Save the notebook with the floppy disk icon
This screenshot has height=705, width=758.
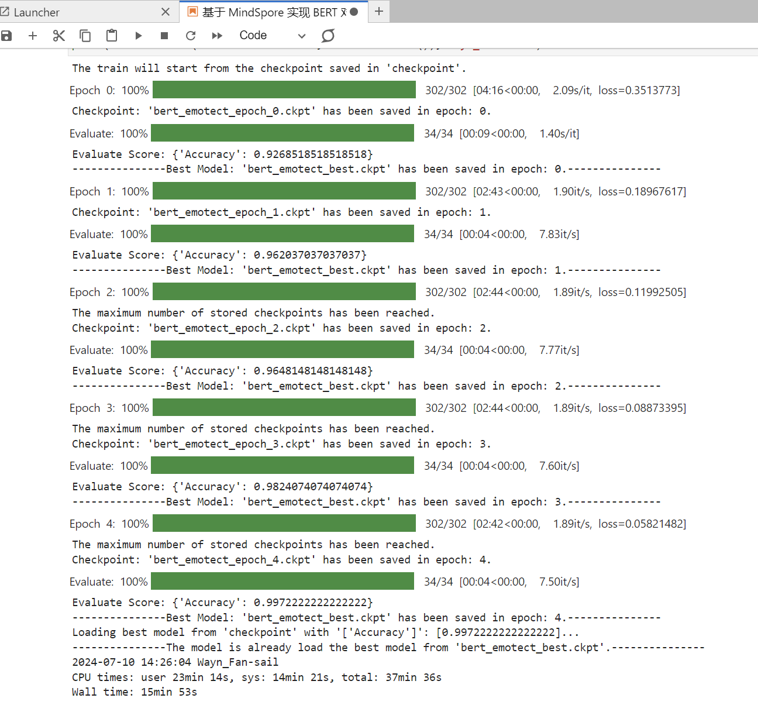point(6,36)
